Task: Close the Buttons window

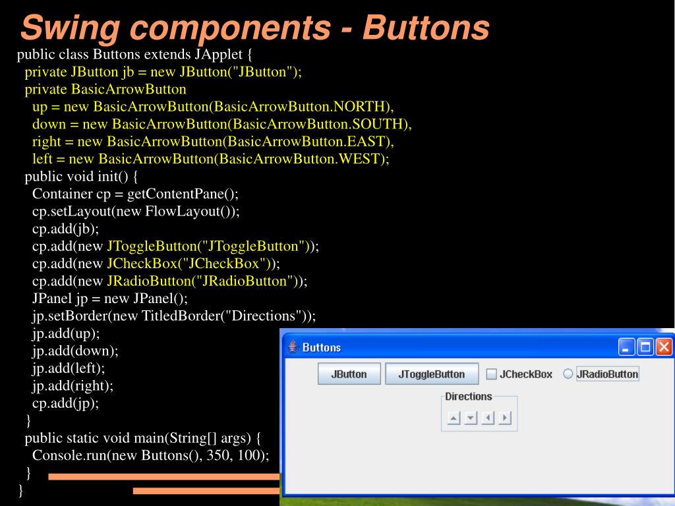Action: 664,347
